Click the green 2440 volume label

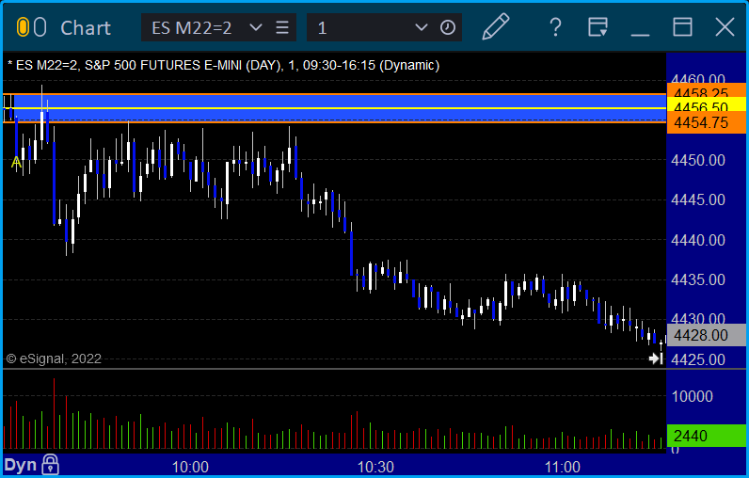pyautogui.click(x=706, y=436)
